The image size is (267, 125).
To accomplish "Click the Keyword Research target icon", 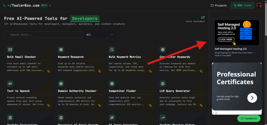I will pyautogui.click(x=61, y=50).
